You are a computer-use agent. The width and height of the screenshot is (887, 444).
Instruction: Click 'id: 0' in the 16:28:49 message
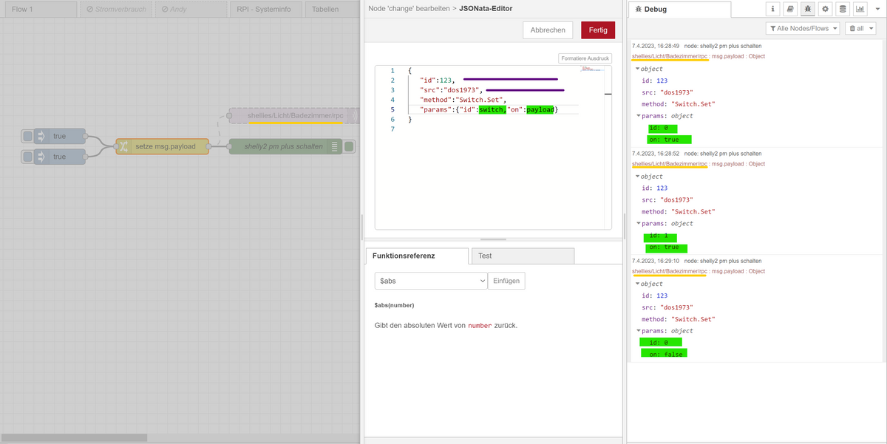click(x=659, y=128)
